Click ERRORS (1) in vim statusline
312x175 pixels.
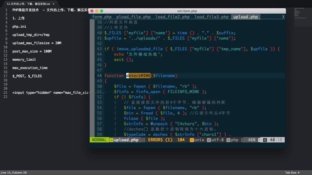[x=160, y=140]
